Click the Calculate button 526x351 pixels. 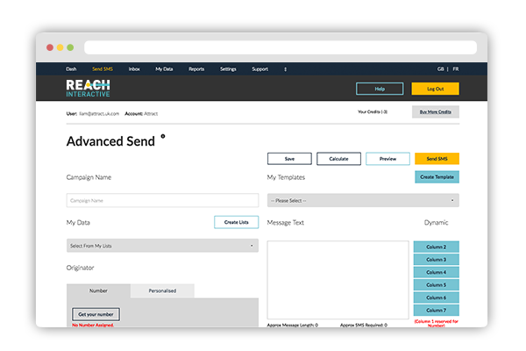[x=338, y=159]
